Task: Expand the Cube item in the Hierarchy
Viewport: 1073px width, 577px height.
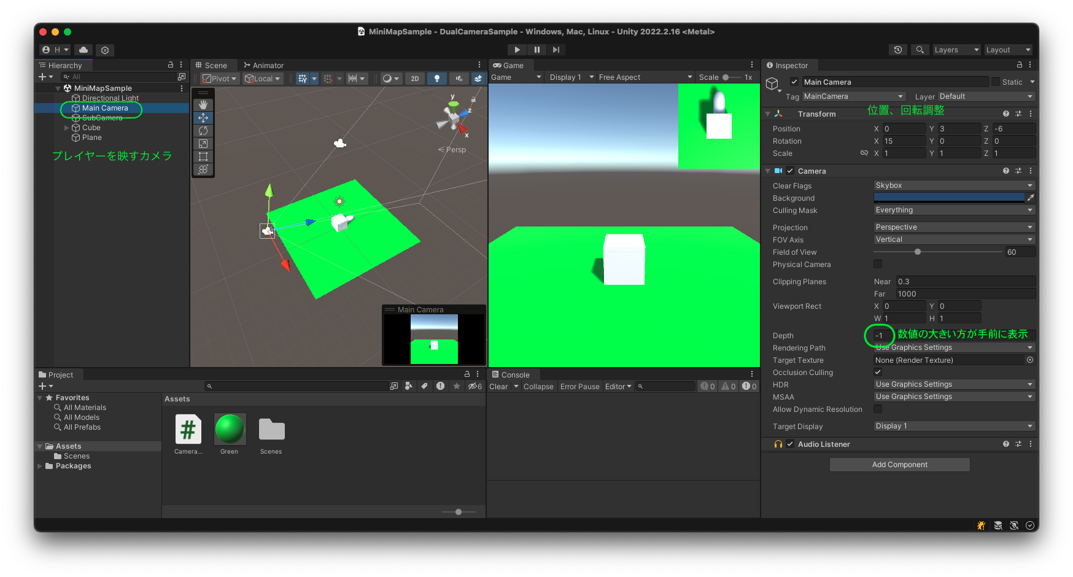Action: (x=68, y=128)
